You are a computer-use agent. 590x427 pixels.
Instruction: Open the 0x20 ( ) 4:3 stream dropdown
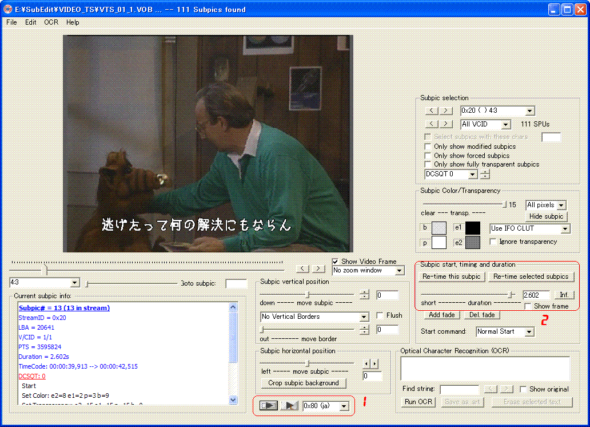point(530,111)
